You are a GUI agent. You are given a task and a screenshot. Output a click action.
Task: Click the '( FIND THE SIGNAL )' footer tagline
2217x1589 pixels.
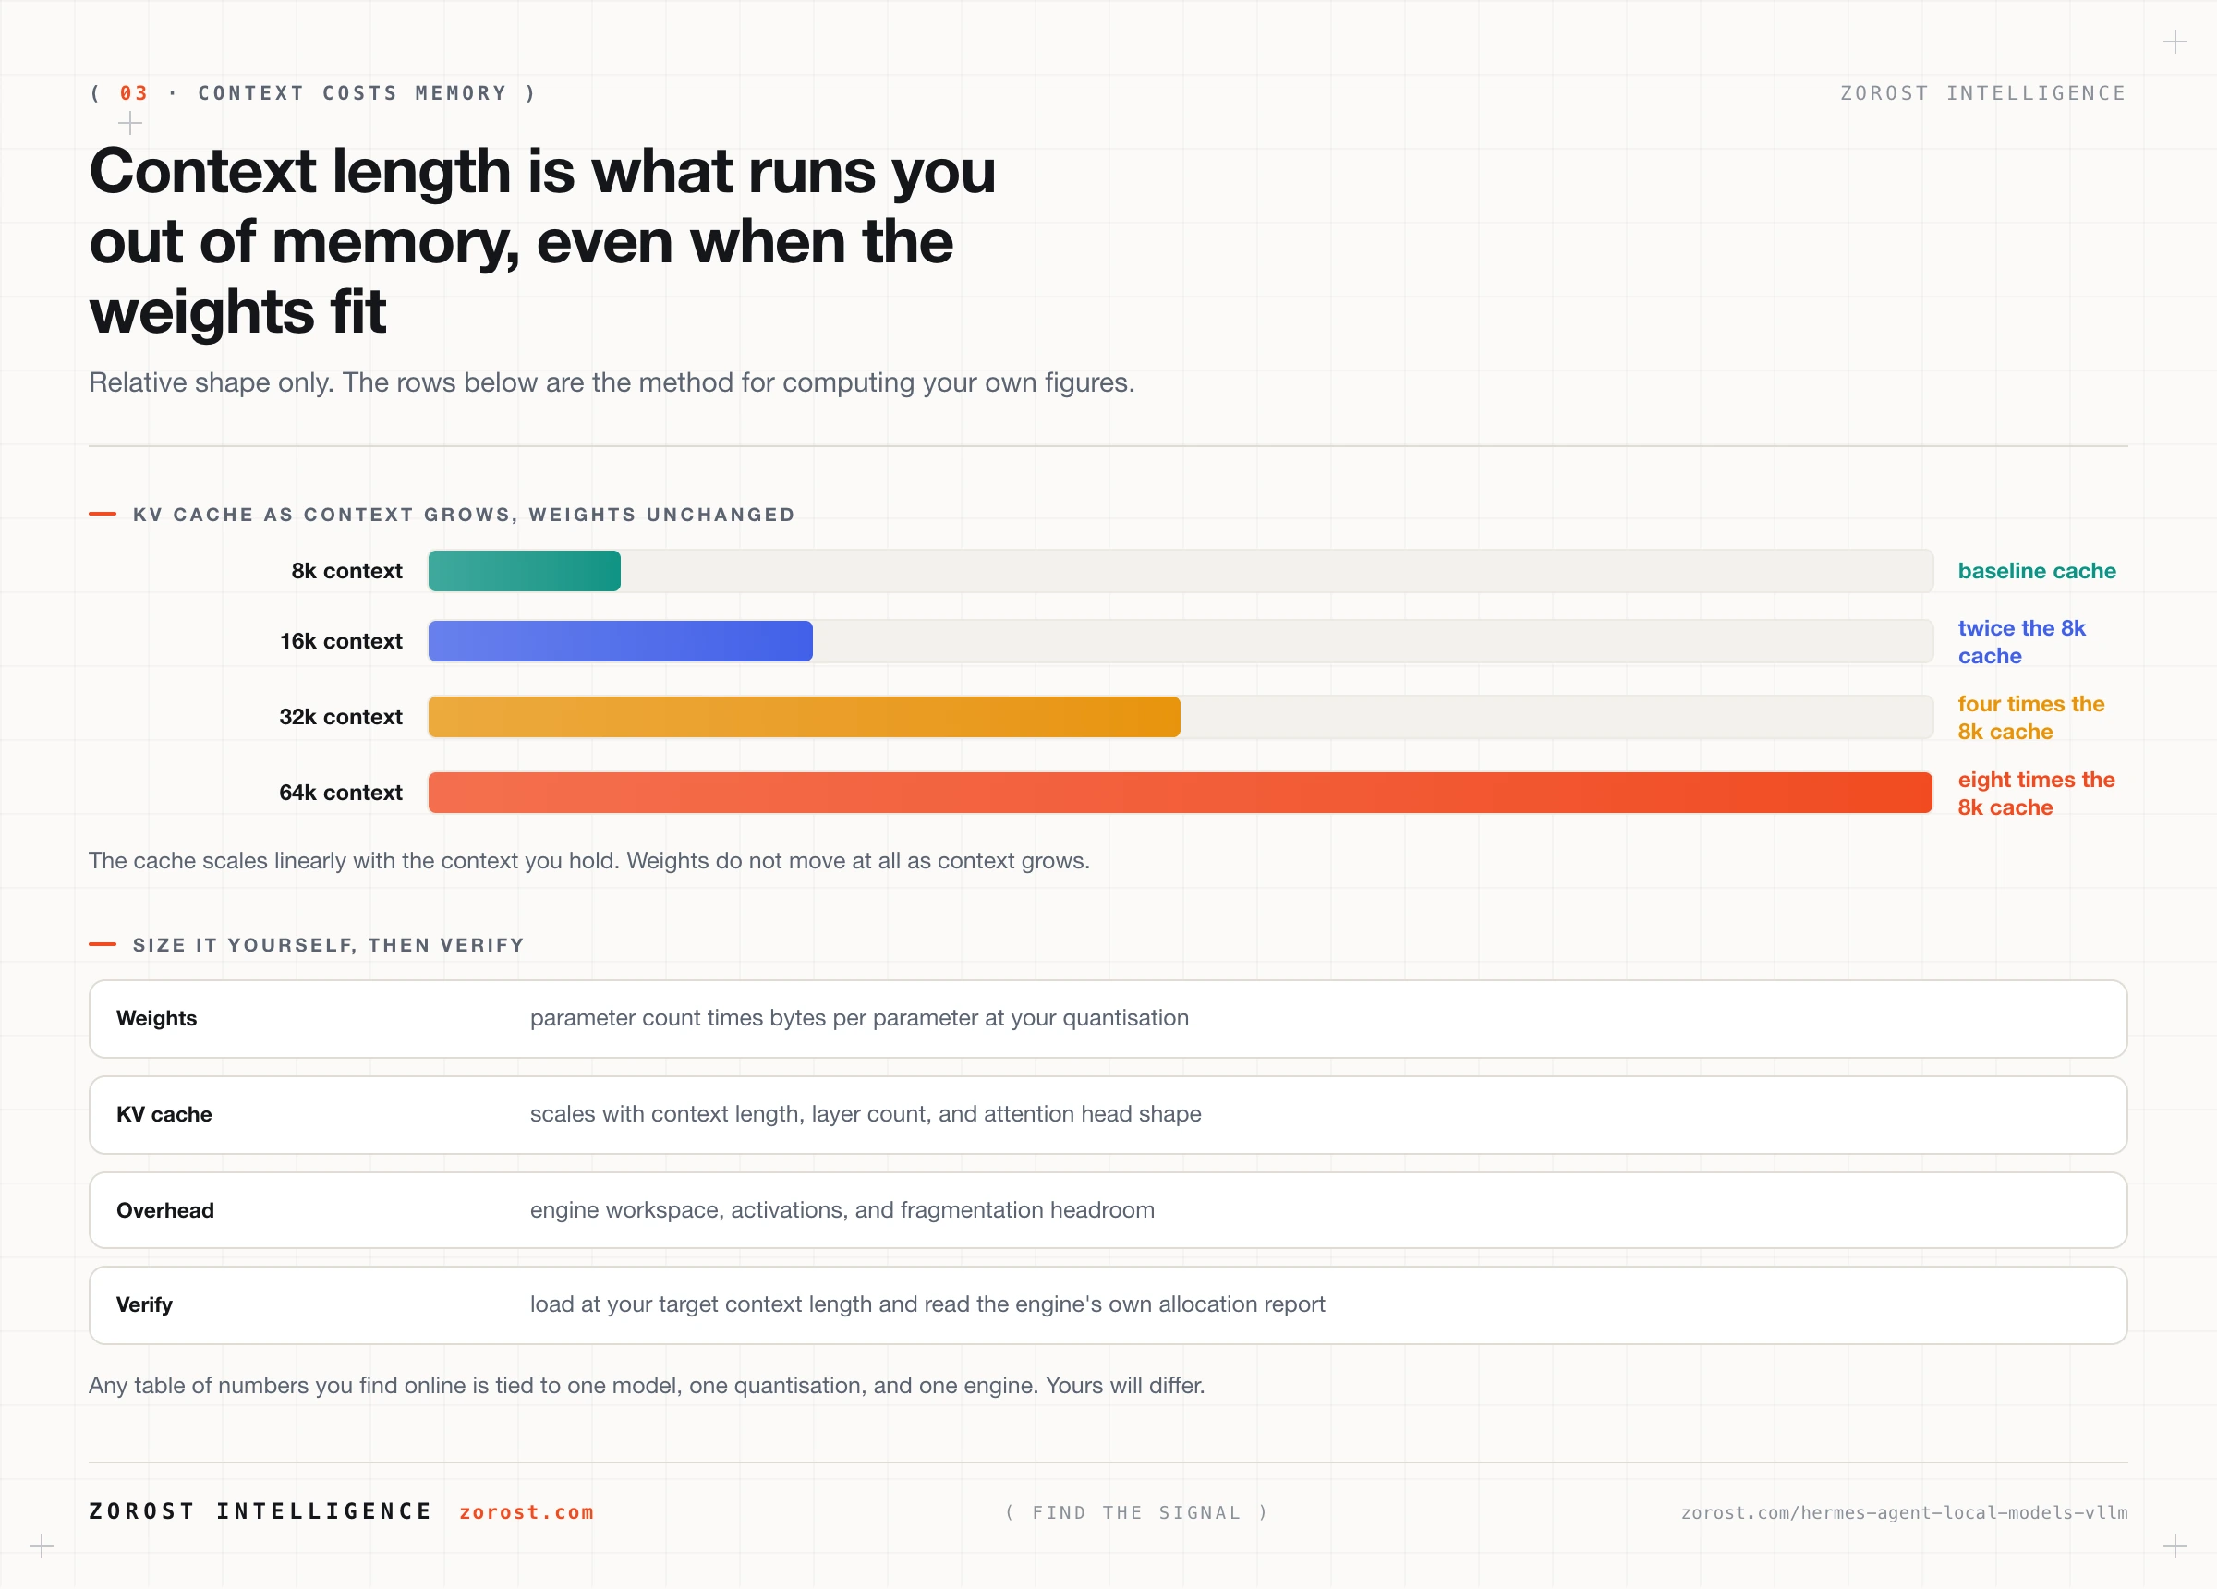pos(1137,1512)
